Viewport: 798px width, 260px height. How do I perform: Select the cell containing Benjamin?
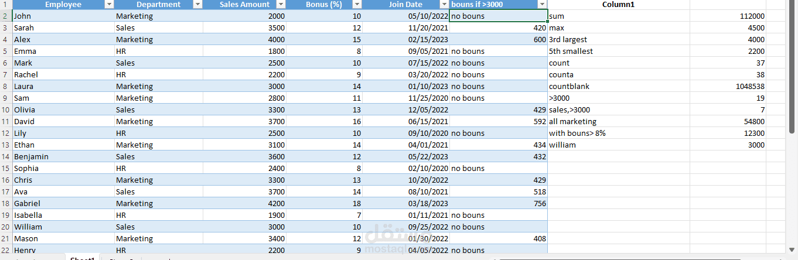click(x=63, y=156)
